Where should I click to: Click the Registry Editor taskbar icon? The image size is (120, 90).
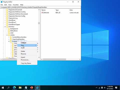[x=37, y=88]
